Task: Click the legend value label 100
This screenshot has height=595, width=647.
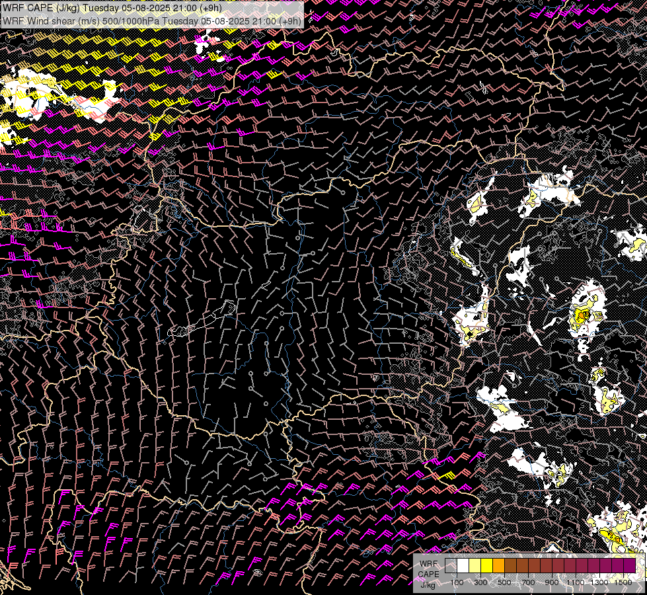Action: click(x=457, y=582)
